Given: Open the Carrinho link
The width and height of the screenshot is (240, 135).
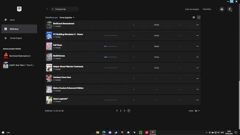Looking at the screenshot, I should point(207,9).
